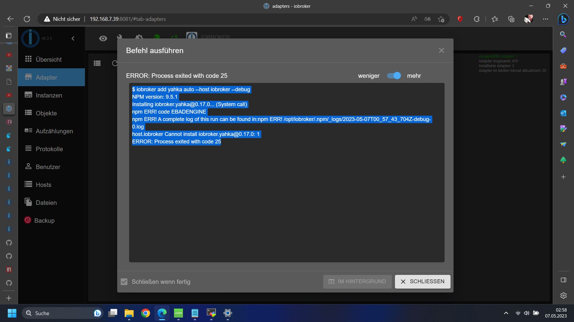
Task: Add a sidebar app with the plus icon
Action: pos(563,177)
